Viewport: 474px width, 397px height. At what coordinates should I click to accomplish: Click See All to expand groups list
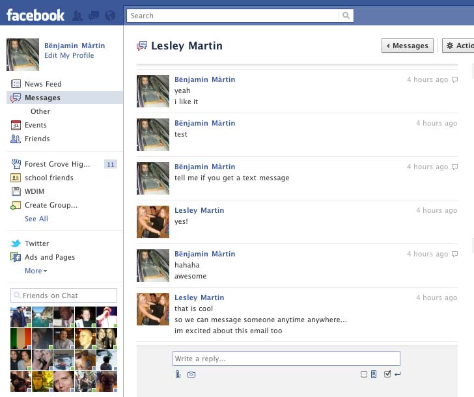(x=36, y=219)
